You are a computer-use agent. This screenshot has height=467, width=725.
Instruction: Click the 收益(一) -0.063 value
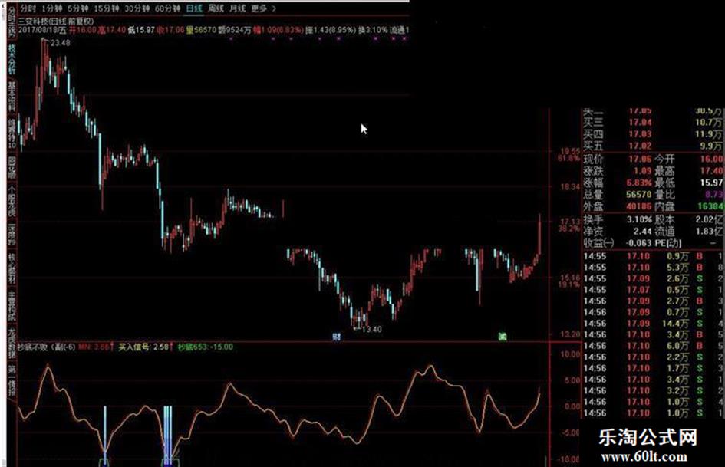pyautogui.click(x=638, y=243)
